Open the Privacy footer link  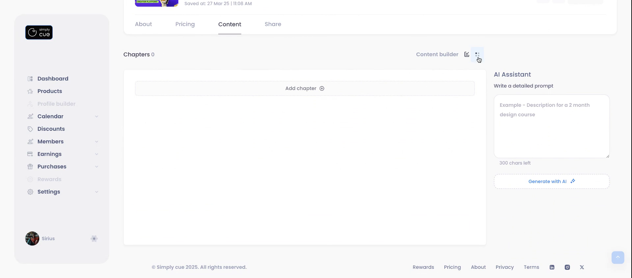505,267
